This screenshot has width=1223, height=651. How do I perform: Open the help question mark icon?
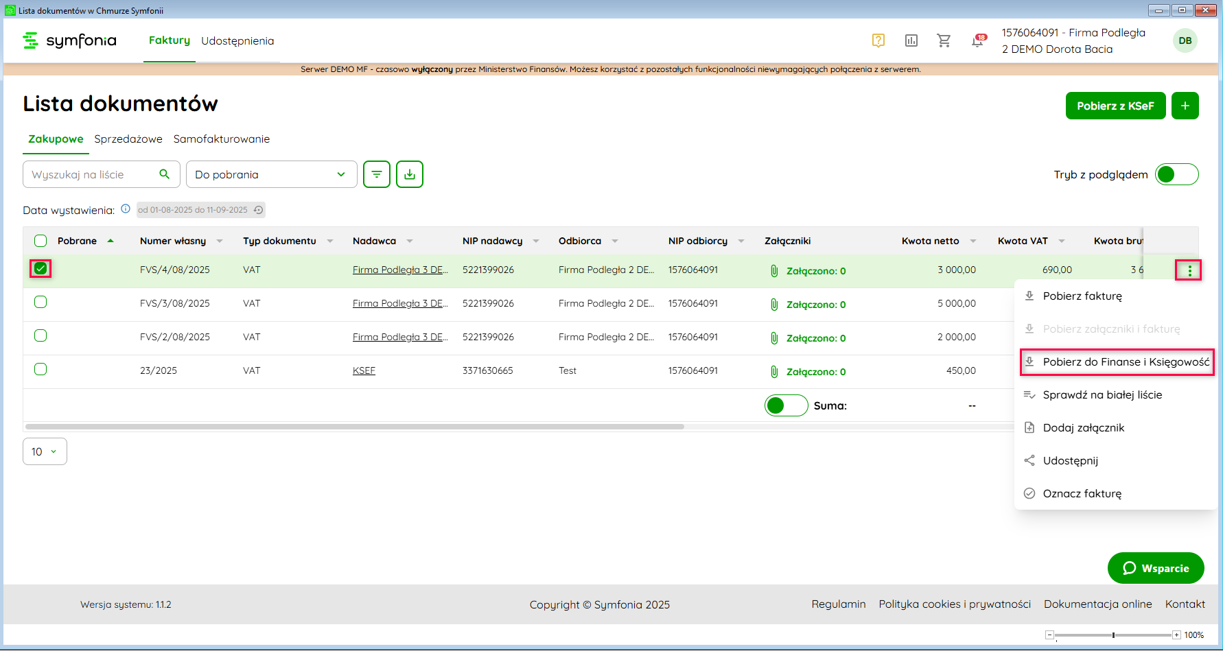coord(878,40)
